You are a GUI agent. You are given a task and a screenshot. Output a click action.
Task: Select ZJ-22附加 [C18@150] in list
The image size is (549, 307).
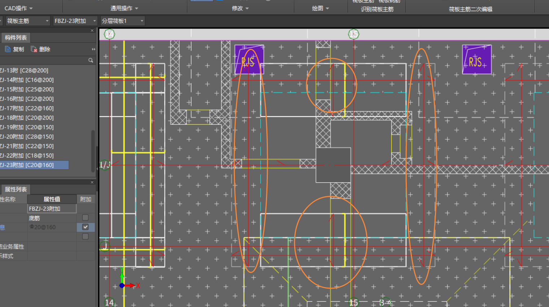(x=27, y=155)
